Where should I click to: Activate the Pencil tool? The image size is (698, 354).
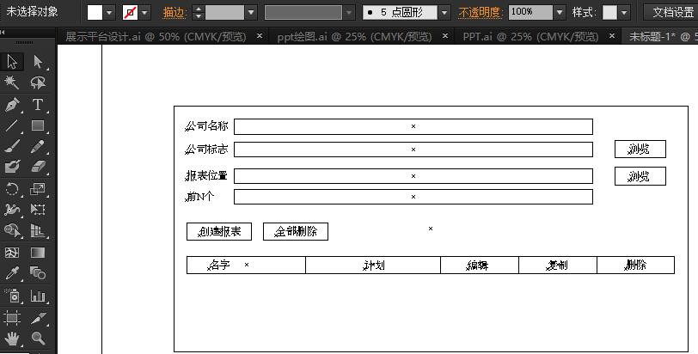[38, 146]
